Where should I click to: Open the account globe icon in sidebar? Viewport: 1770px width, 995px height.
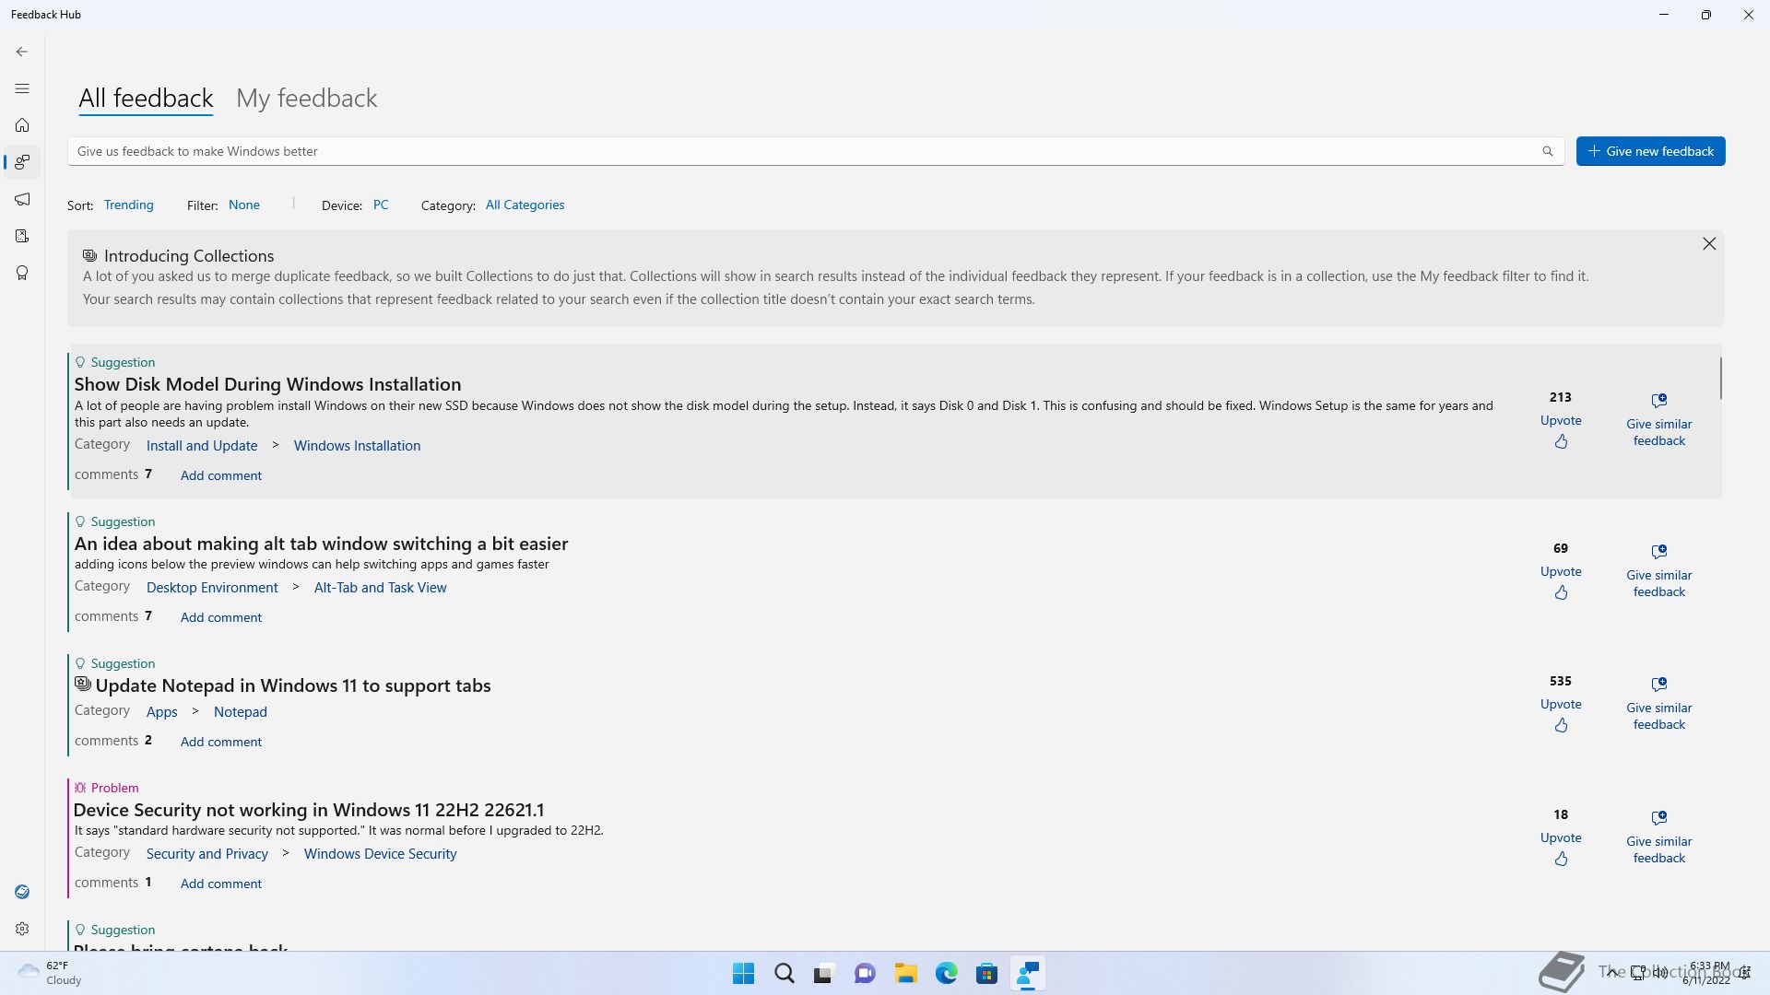tap(22, 892)
